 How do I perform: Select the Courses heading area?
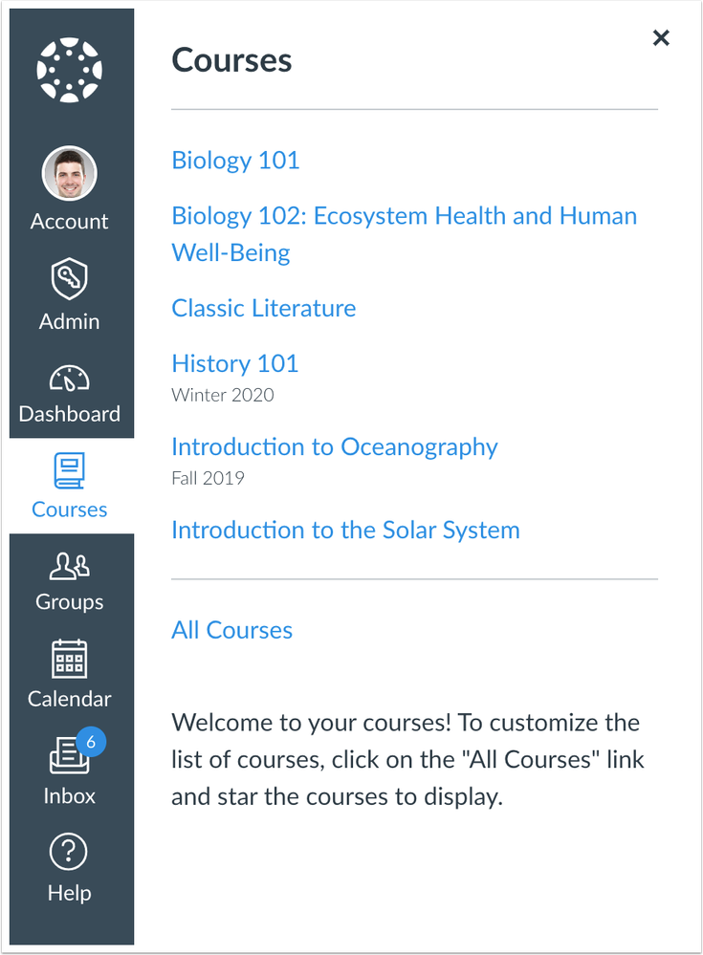pyautogui.click(x=231, y=60)
